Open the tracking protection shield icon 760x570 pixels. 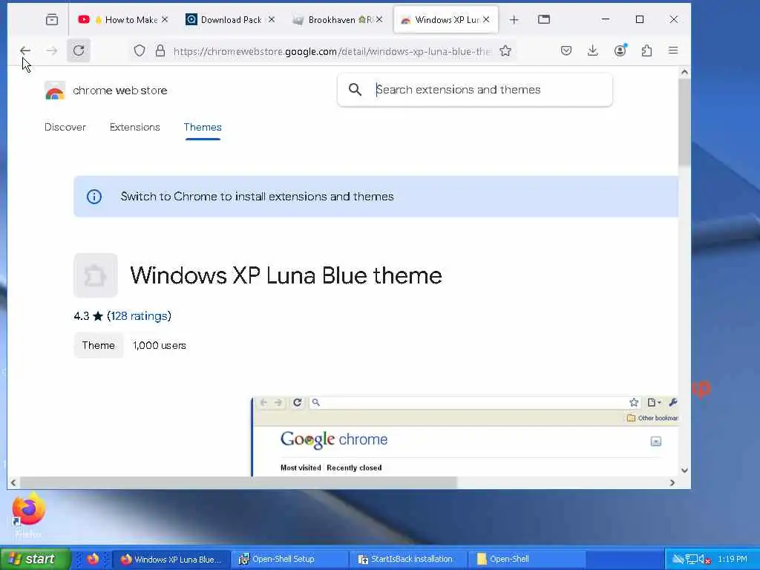(x=140, y=51)
